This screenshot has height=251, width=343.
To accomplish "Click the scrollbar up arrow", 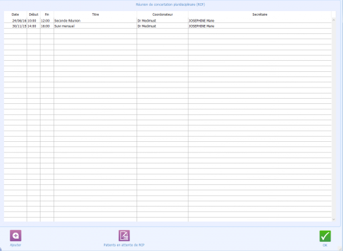I will 334,20.
